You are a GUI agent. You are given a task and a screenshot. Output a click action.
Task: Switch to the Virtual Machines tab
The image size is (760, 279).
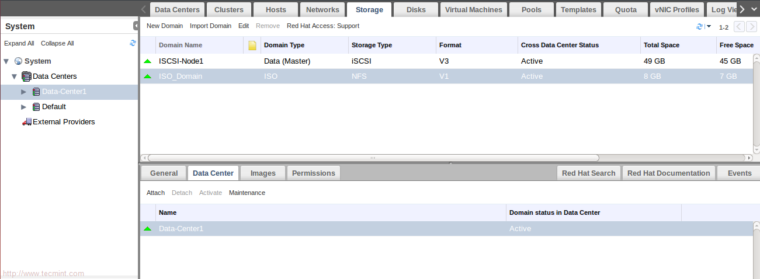[x=473, y=10]
